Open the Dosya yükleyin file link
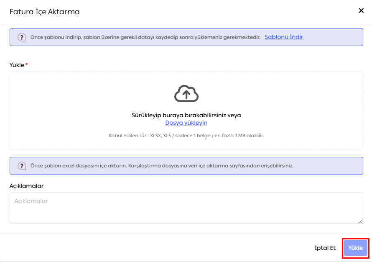The height and width of the screenshot is (262, 372). (x=186, y=123)
